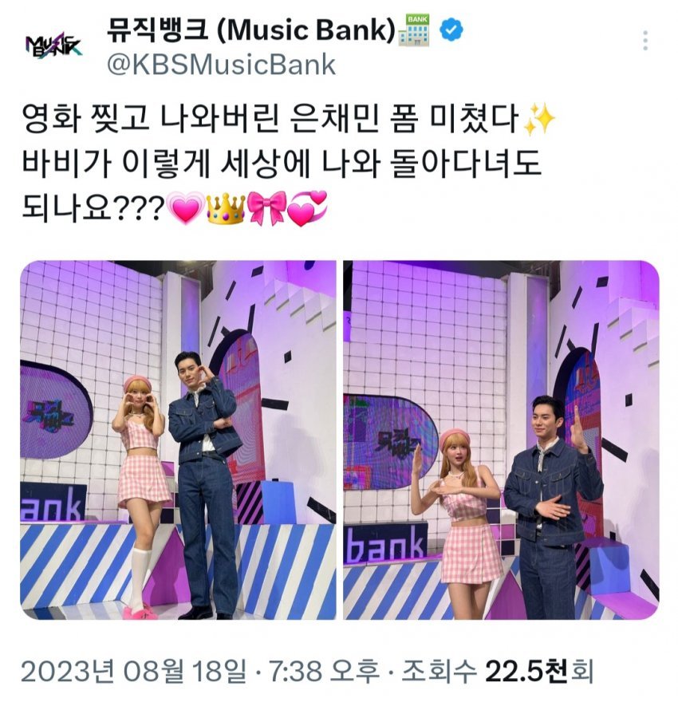Click the bank building emoji beside name
The height and width of the screenshot is (702, 678).
[413, 30]
